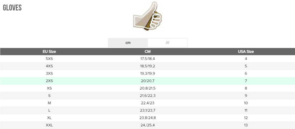
Task: Select the XXL size row
Action: click(147, 125)
